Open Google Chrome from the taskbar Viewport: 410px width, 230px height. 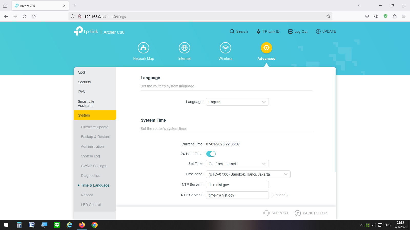coord(95,225)
